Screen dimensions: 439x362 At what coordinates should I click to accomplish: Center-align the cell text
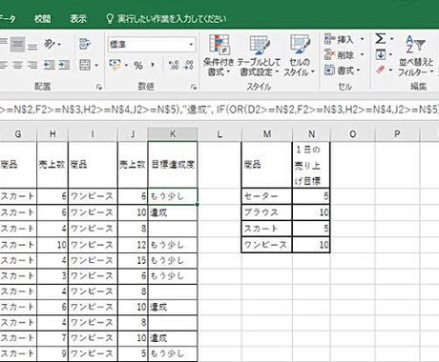[x=18, y=65]
